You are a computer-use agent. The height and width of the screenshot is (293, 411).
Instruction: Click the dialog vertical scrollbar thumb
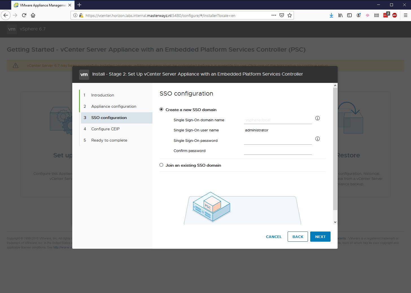335,149
